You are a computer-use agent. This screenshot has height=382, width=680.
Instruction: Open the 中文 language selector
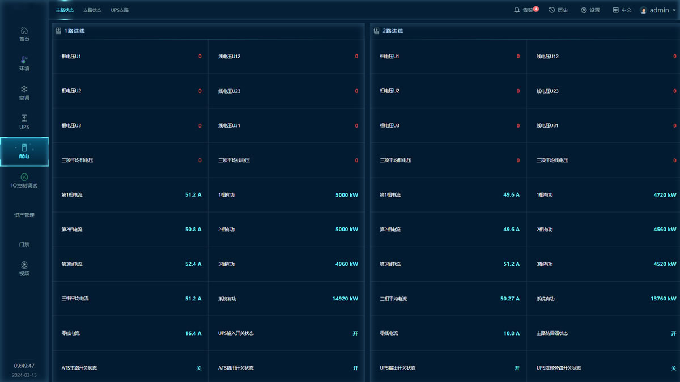point(622,10)
